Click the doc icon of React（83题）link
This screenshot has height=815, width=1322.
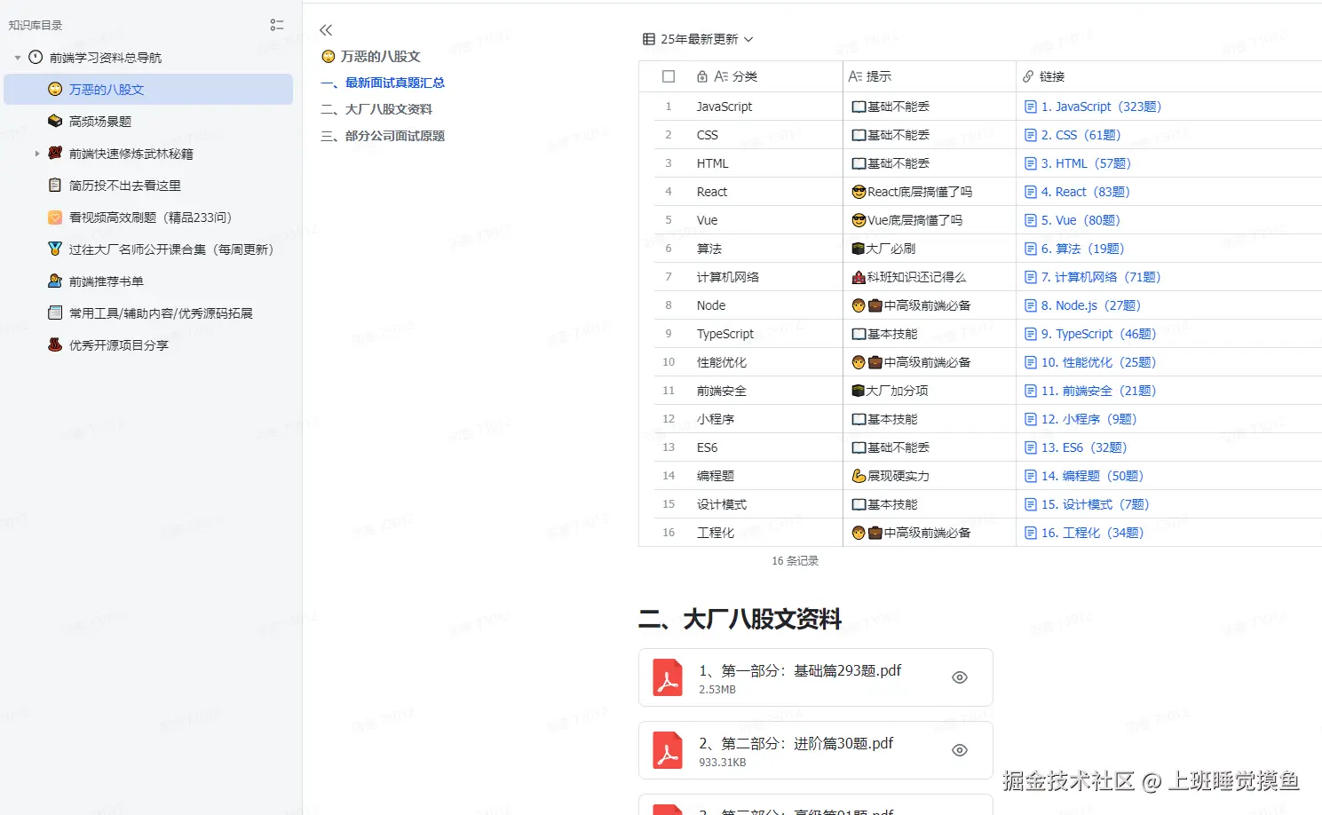(1031, 192)
